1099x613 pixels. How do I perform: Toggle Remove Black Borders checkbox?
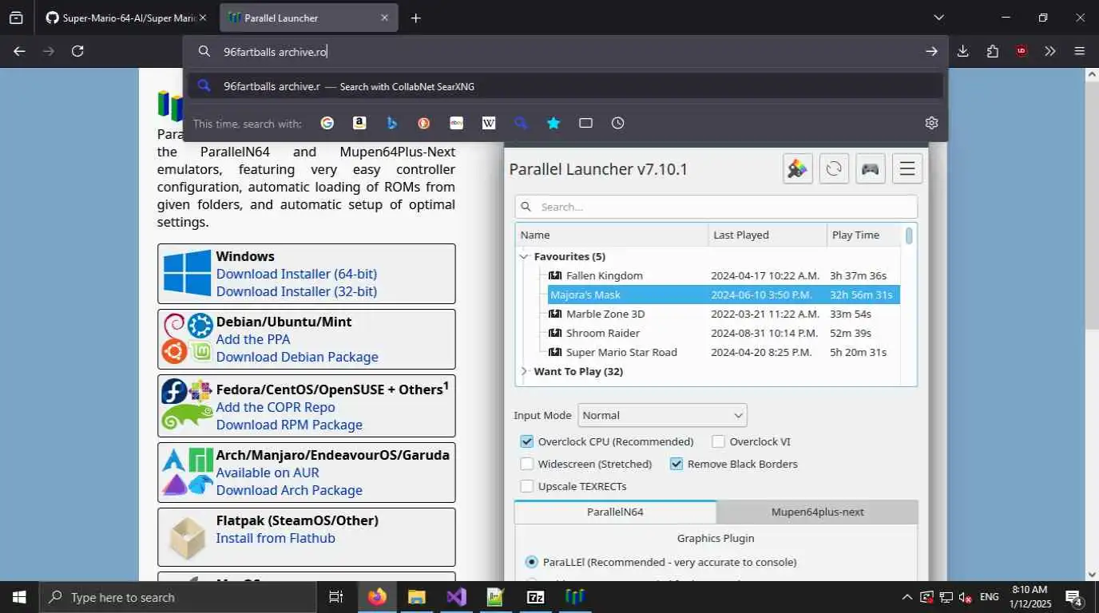click(x=676, y=464)
